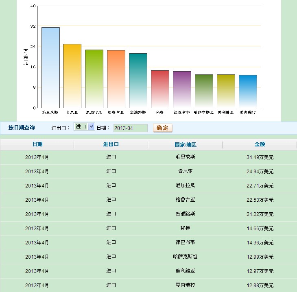Select the 毛里求斯 cell in the table
The image size is (297, 292).
(185, 157)
